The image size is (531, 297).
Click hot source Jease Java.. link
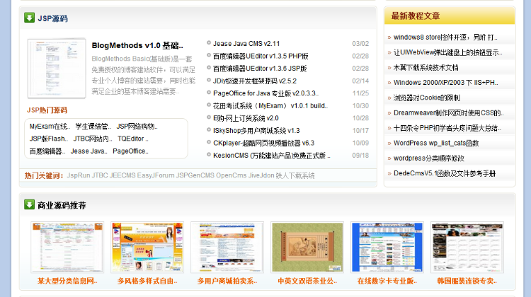point(88,151)
